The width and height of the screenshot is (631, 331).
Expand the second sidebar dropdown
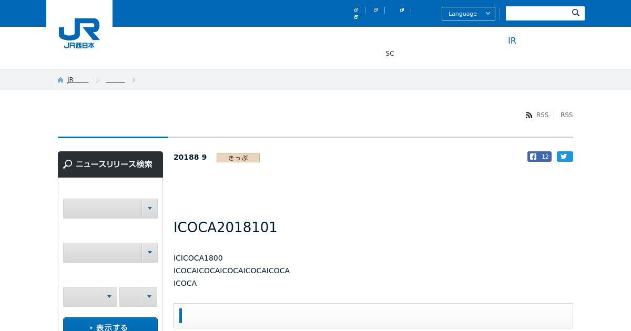110,253
